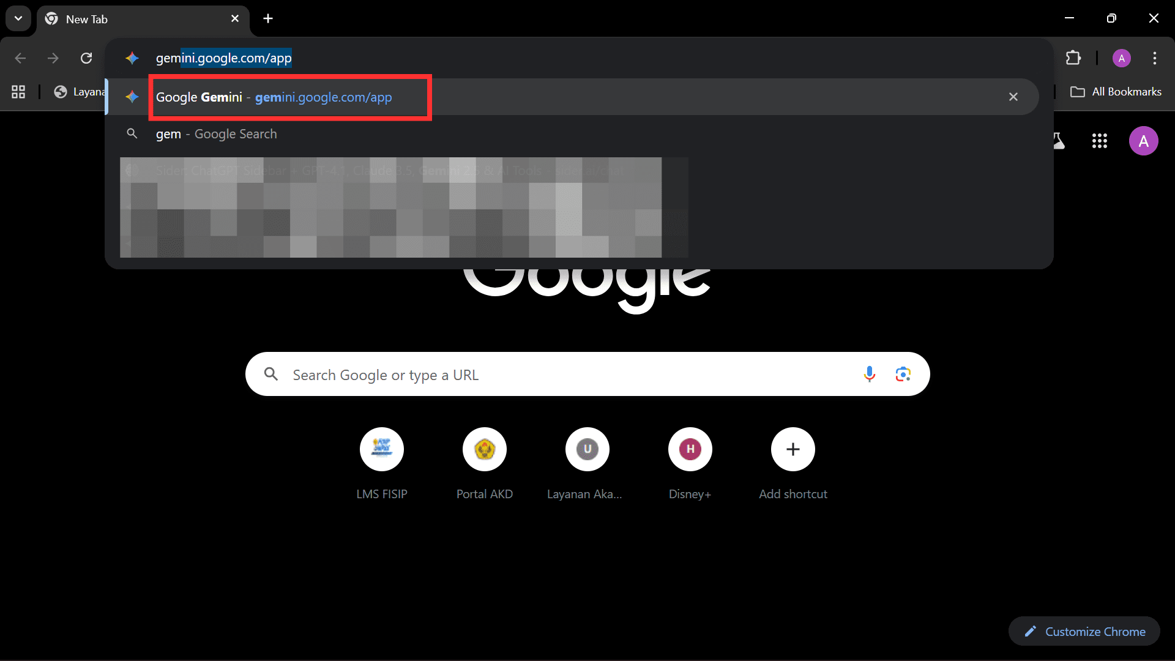The width and height of the screenshot is (1175, 661).
Task: Click the Google apps grid icon
Action: [x=1099, y=141]
